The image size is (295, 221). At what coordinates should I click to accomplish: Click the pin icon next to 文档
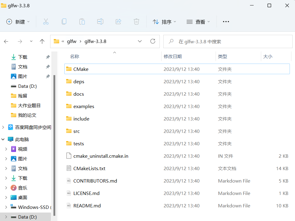click(x=48, y=67)
